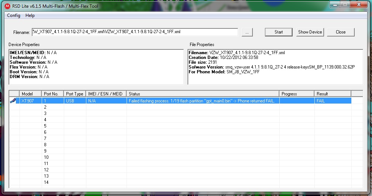Select port number 9 row
This screenshot has width=372, height=196.
tap(186, 151)
